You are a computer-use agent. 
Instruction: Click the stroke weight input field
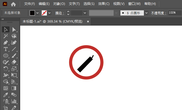[x=77, y=13]
